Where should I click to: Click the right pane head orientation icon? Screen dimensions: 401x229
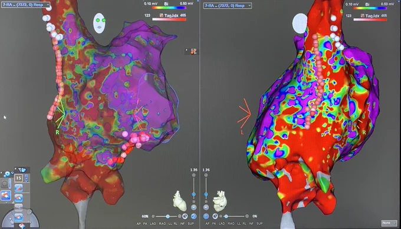coord(300,23)
